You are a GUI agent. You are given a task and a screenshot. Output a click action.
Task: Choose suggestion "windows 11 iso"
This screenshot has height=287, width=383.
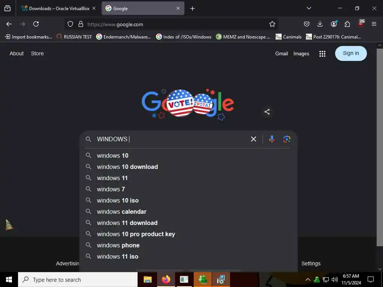tap(189, 256)
